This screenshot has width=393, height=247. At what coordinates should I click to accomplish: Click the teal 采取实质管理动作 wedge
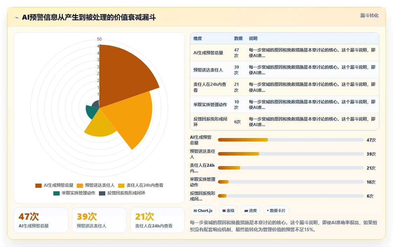click(x=92, y=112)
